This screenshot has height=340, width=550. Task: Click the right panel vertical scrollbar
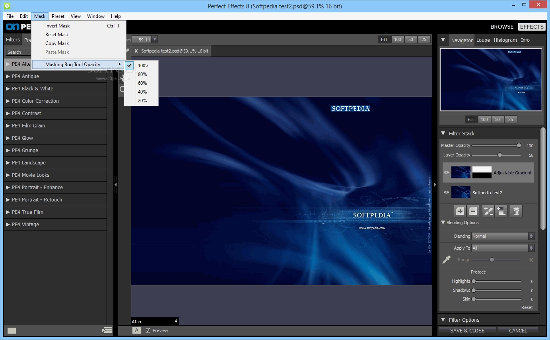click(x=543, y=178)
